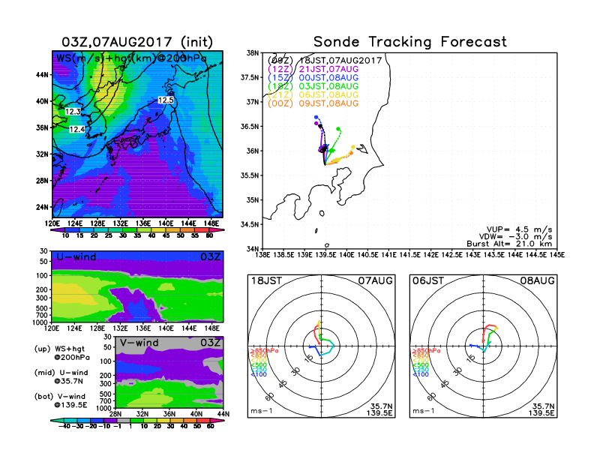
Task: Click the '60' ring label in 18JST hodograph
Action: (270, 396)
